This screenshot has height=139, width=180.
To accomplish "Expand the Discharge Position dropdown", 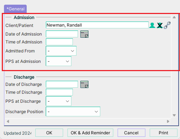I will (73, 112).
